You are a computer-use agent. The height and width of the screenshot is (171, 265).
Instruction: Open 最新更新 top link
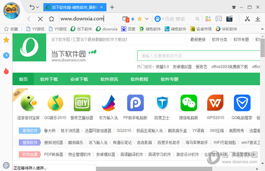198,40
